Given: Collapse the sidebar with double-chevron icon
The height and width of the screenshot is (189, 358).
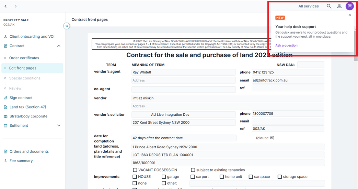Looking at the screenshot, I should 67,26.
